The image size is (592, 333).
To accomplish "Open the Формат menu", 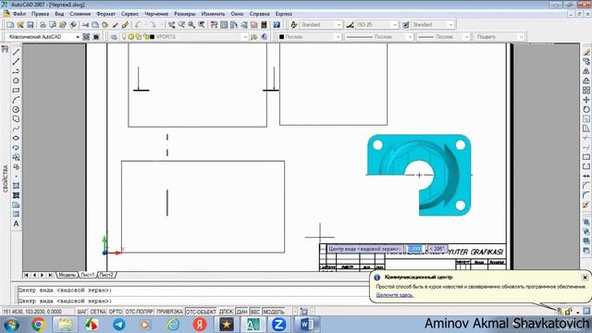I will tap(105, 14).
